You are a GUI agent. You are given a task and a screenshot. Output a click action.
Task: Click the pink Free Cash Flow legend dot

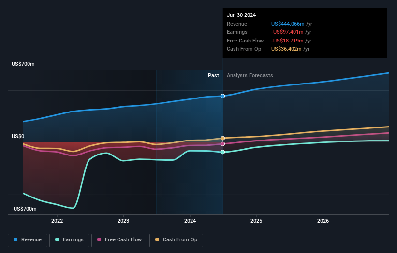coord(99,239)
